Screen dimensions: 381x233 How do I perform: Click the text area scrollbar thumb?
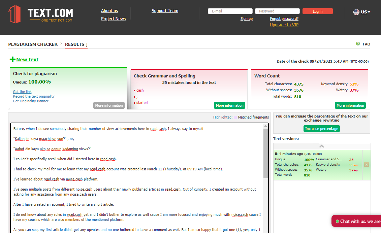265,153
